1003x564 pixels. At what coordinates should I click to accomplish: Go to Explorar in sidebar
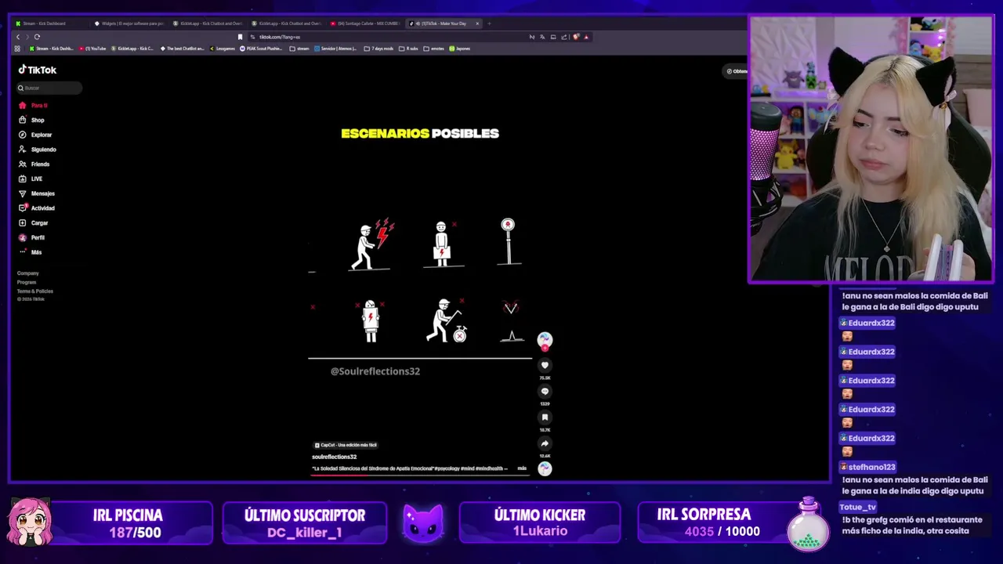pyautogui.click(x=35, y=135)
